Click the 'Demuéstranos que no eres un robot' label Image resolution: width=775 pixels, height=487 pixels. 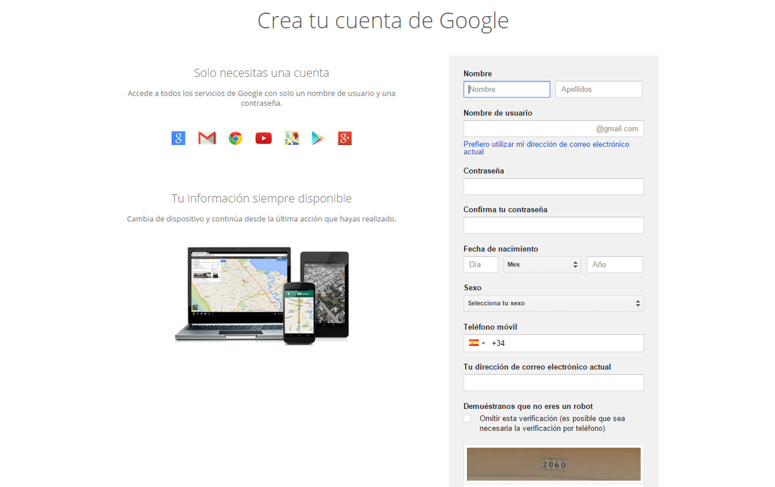pyautogui.click(x=528, y=406)
